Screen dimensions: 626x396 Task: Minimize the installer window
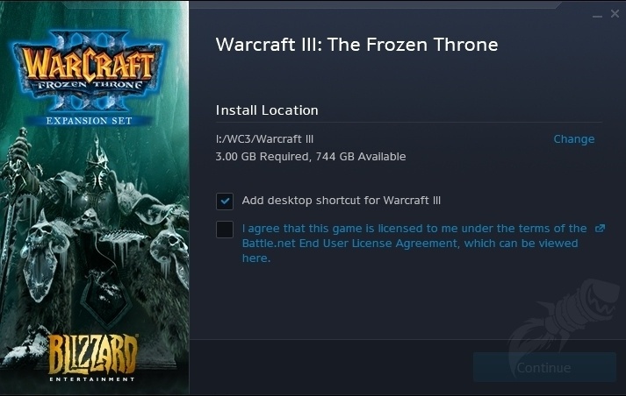(x=597, y=16)
